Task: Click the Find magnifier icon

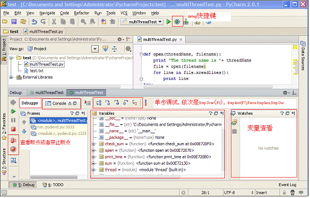Action: pos(84,21)
